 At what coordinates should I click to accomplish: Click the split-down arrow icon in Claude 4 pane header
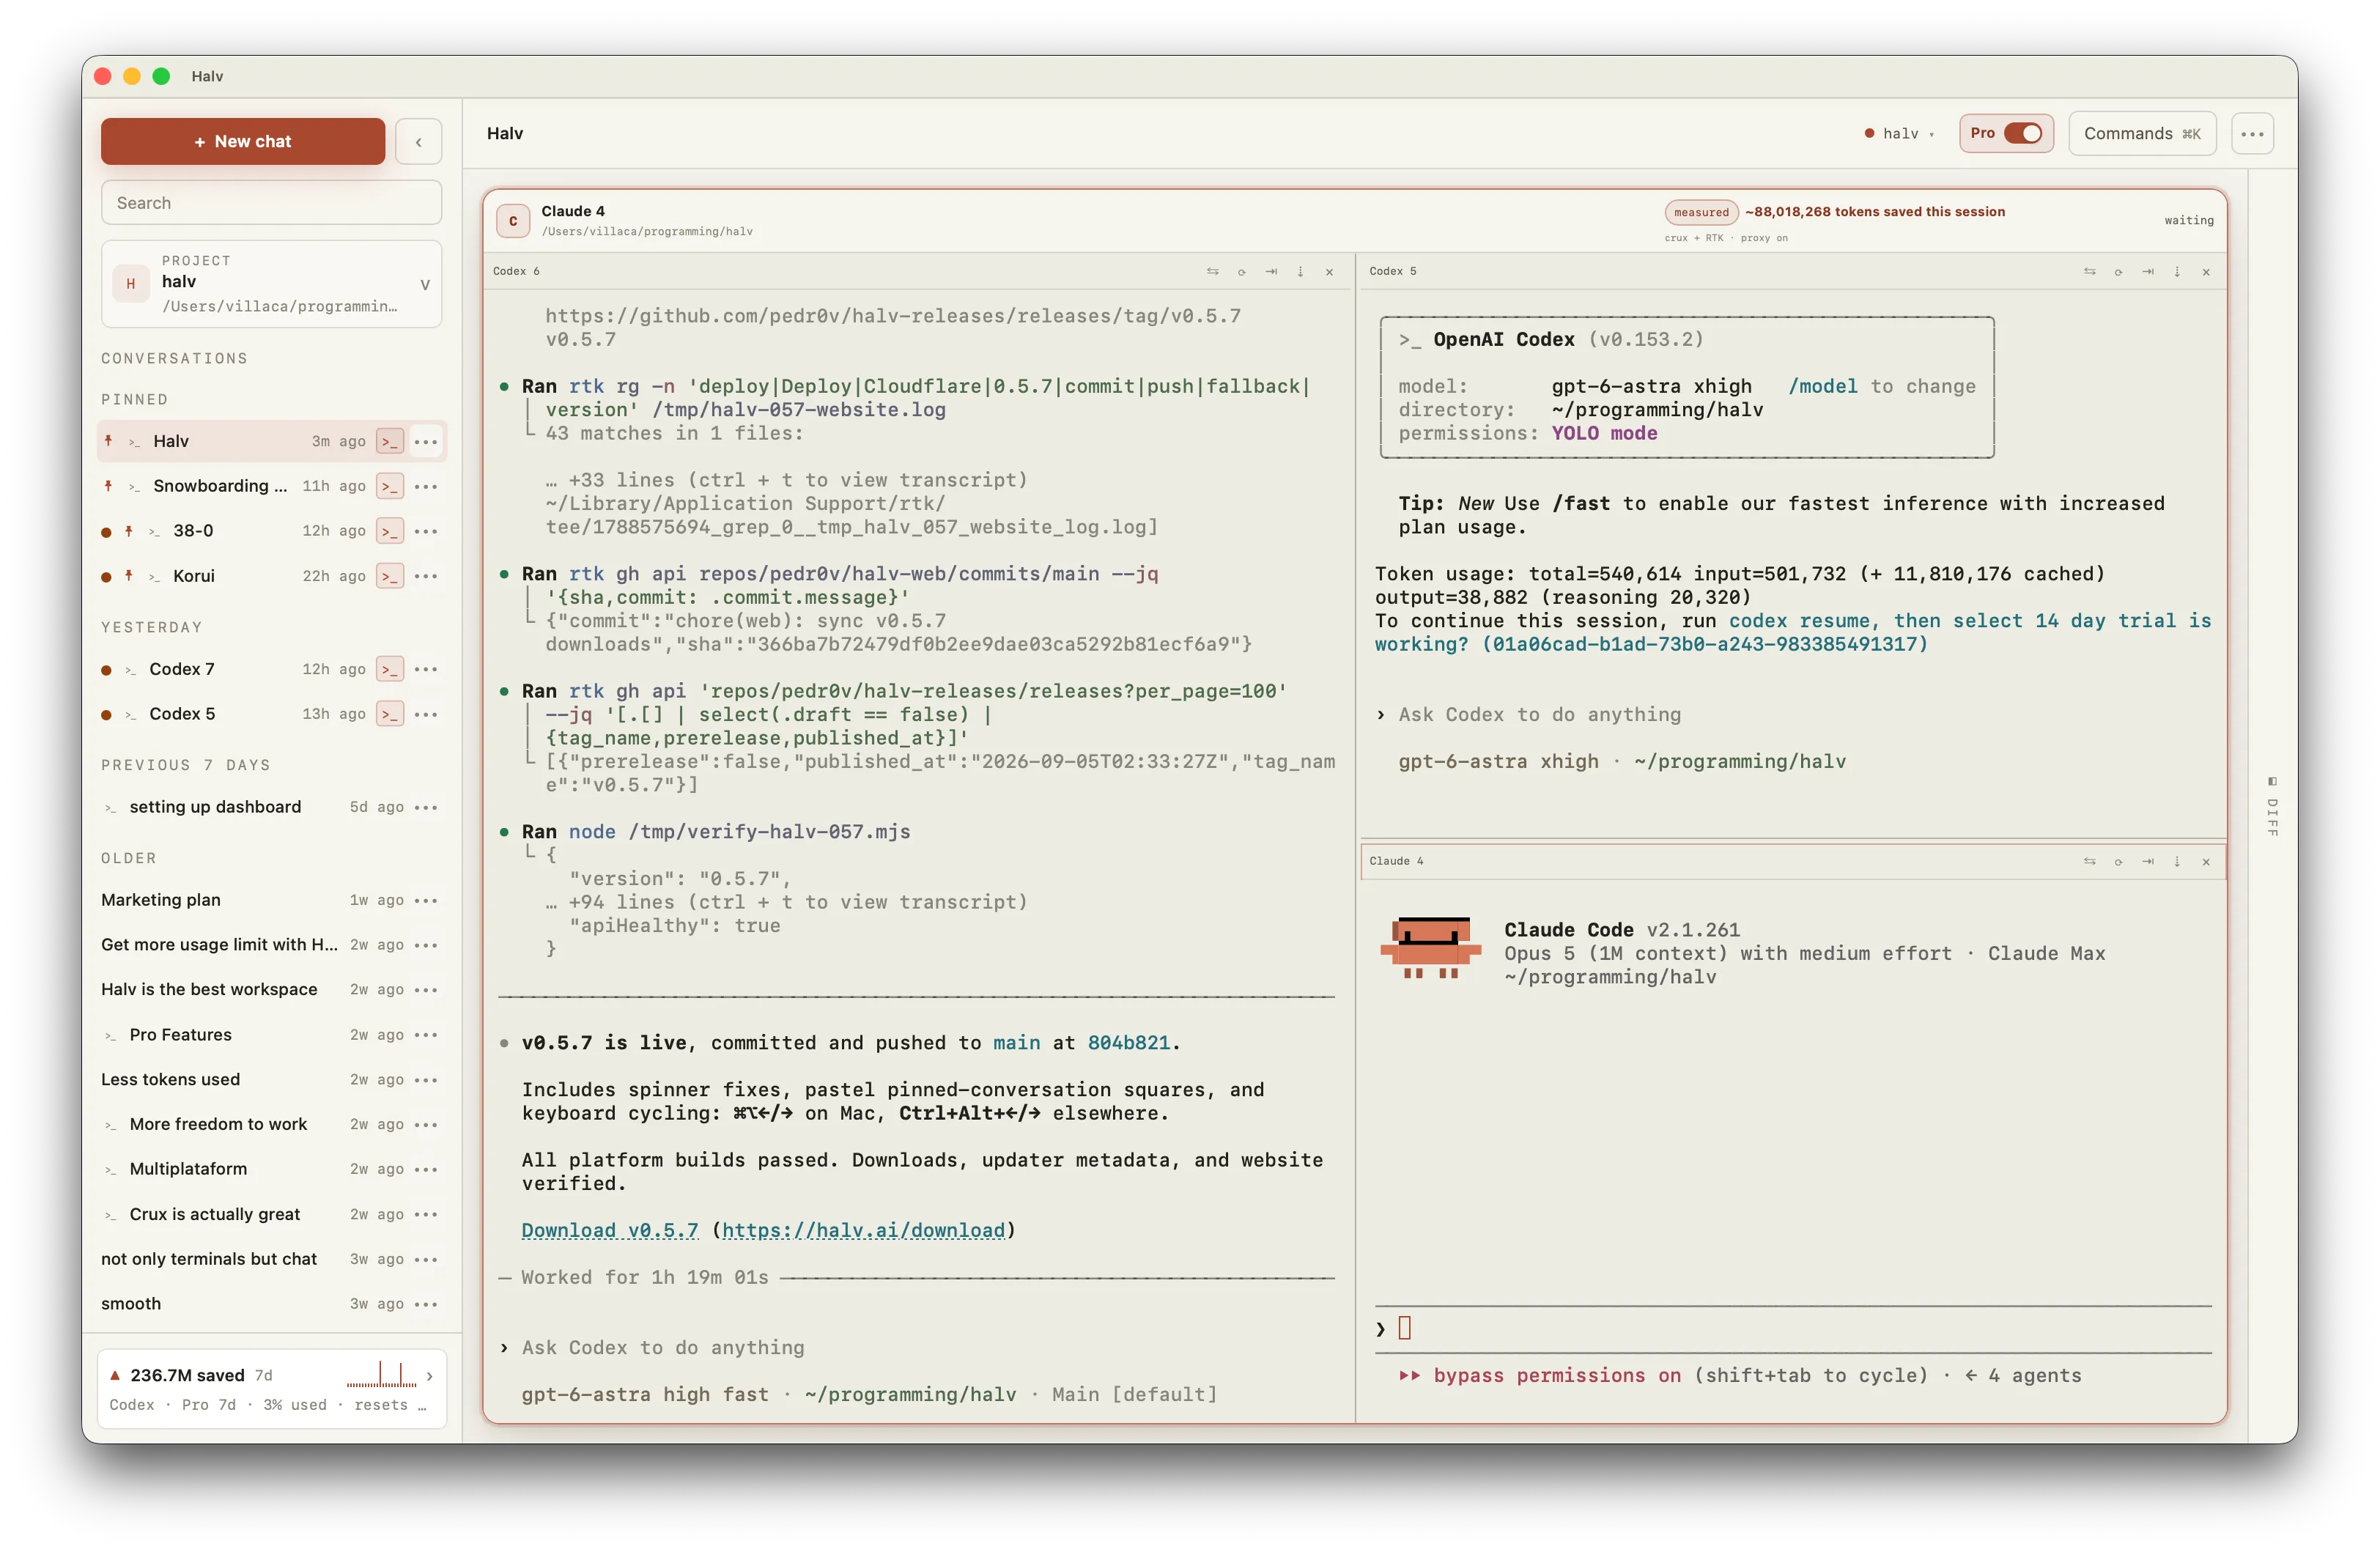(x=2177, y=861)
